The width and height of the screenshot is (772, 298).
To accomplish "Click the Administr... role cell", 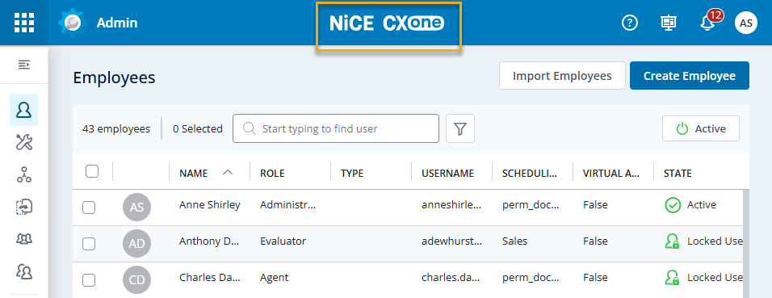I will [288, 205].
